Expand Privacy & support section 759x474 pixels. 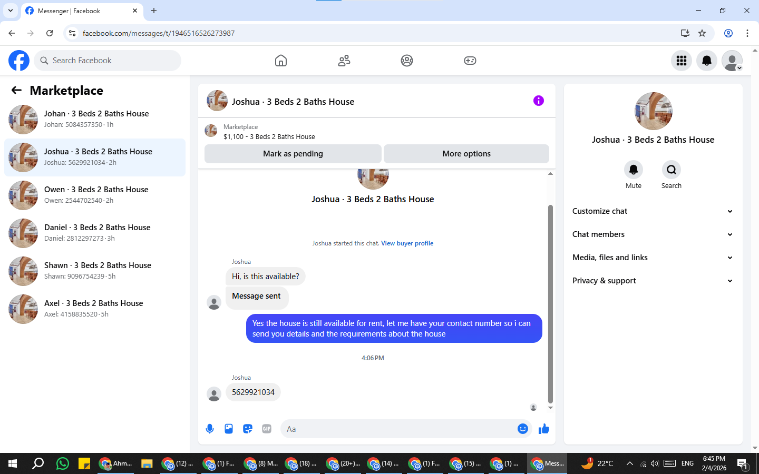click(653, 281)
